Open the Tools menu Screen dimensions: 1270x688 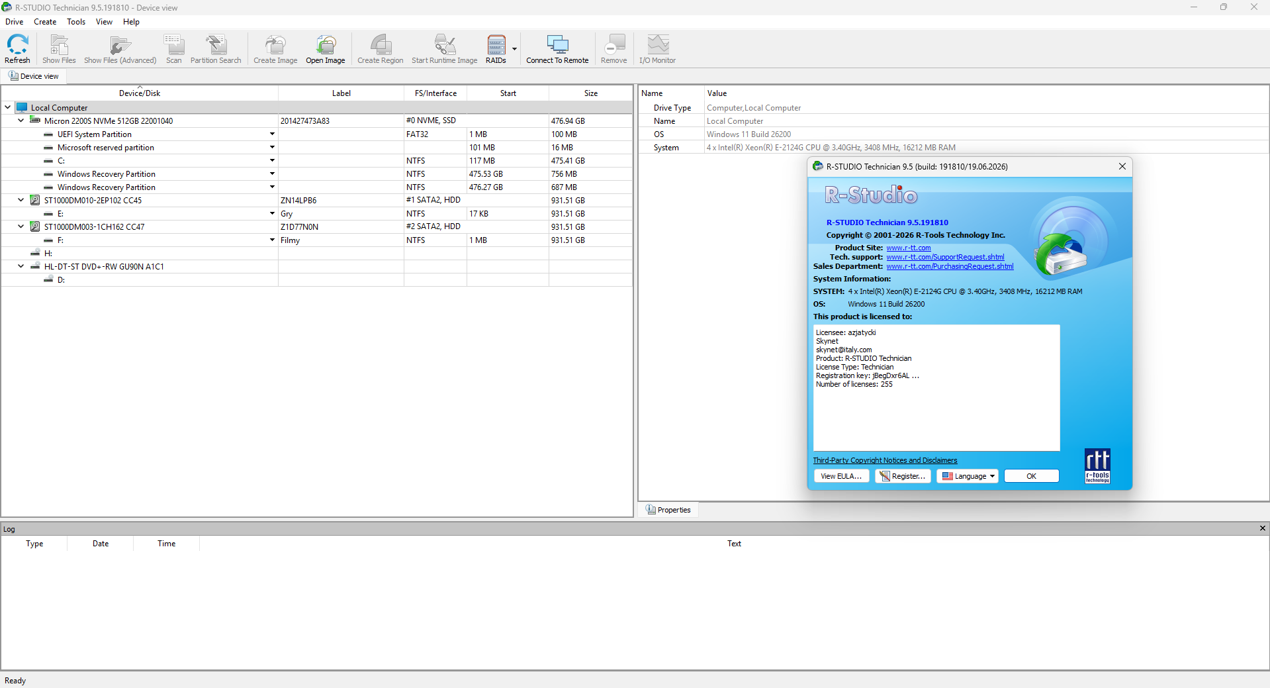pos(76,22)
